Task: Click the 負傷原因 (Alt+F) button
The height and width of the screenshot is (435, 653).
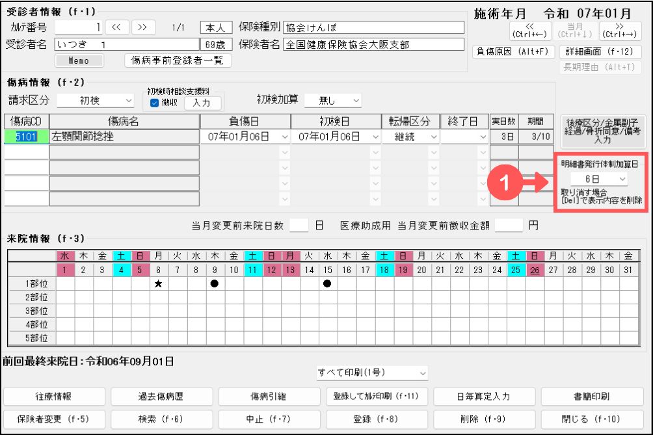Action: (x=513, y=51)
